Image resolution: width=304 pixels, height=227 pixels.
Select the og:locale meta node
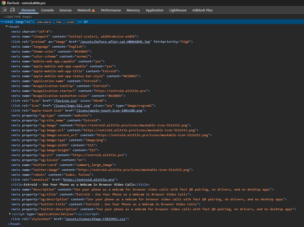tap(48, 160)
